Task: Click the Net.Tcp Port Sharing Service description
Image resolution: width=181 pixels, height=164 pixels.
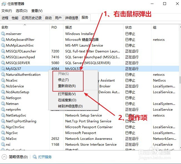Action: pyautogui.click(x=88, y=121)
